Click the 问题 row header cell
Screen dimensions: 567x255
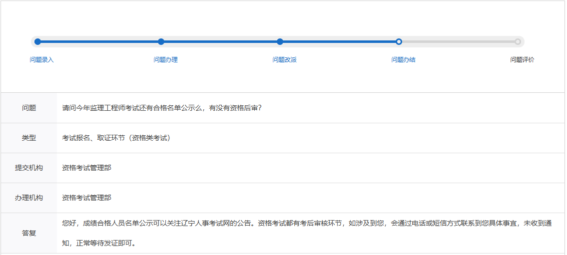coord(29,108)
